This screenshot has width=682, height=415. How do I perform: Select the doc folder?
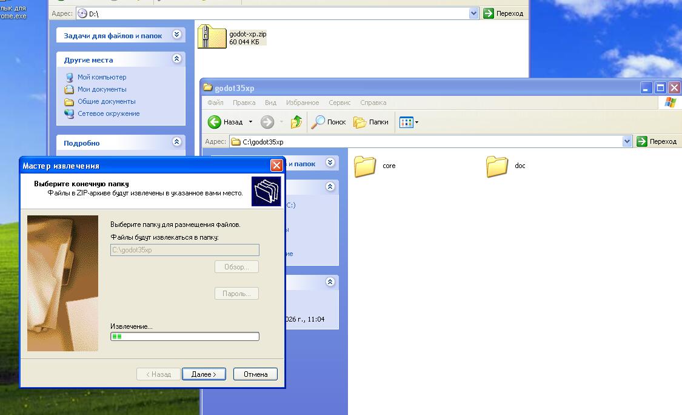496,166
